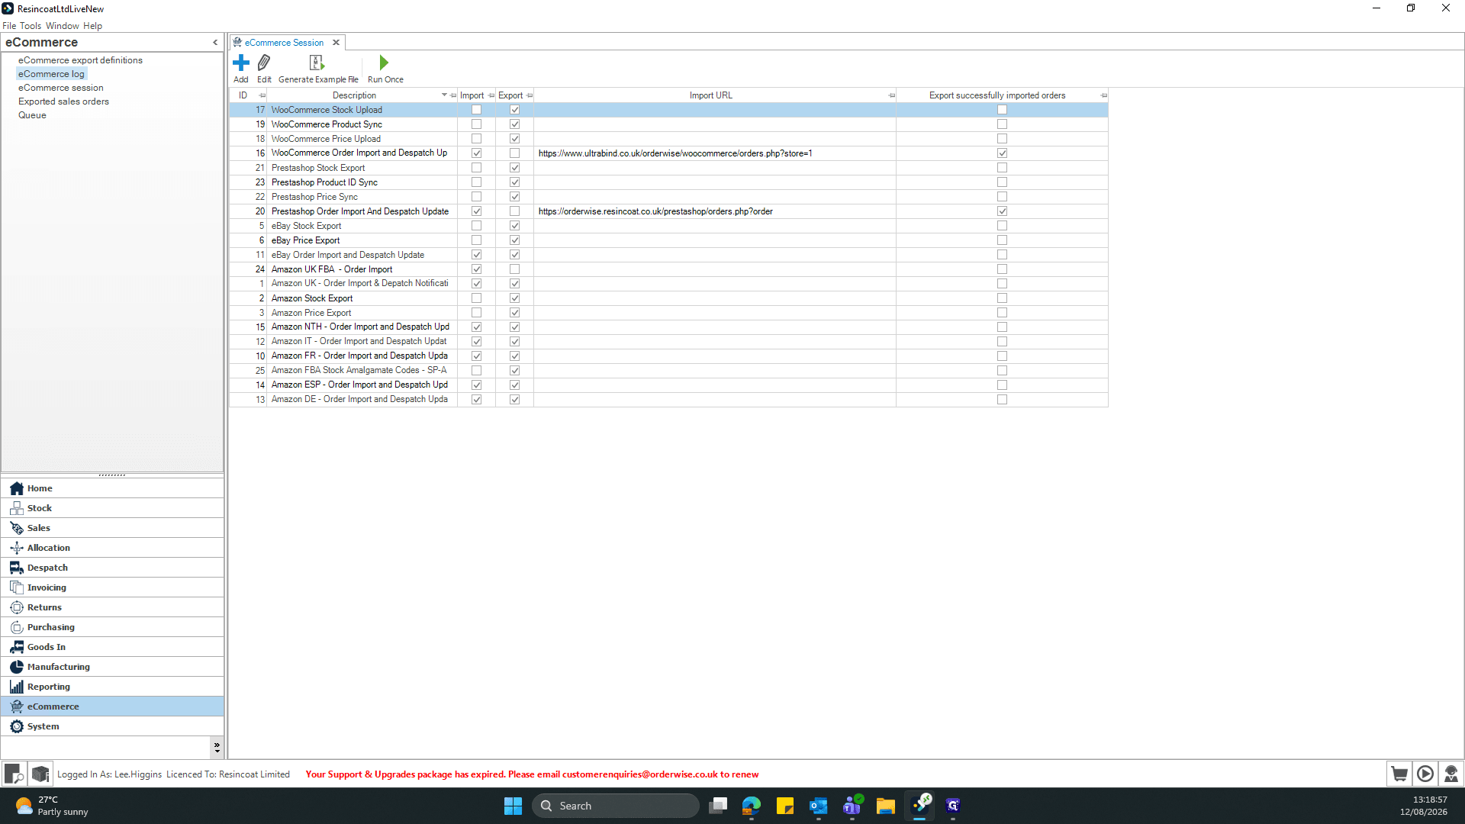Open the Help menu

[x=92, y=26]
